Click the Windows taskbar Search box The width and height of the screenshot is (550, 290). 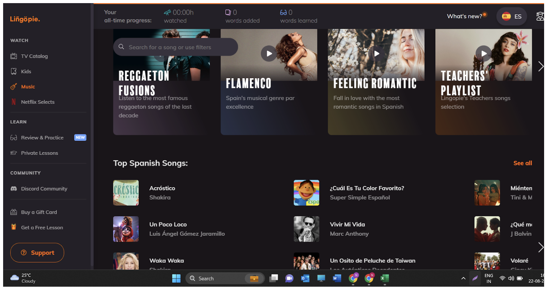pyautogui.click(x=225, y=278)
